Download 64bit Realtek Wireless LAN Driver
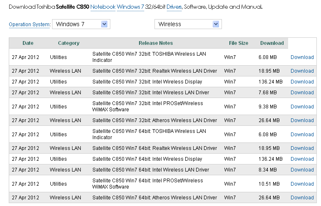The height and width of the screenshot is (206, 321). (x=302, y=148)
